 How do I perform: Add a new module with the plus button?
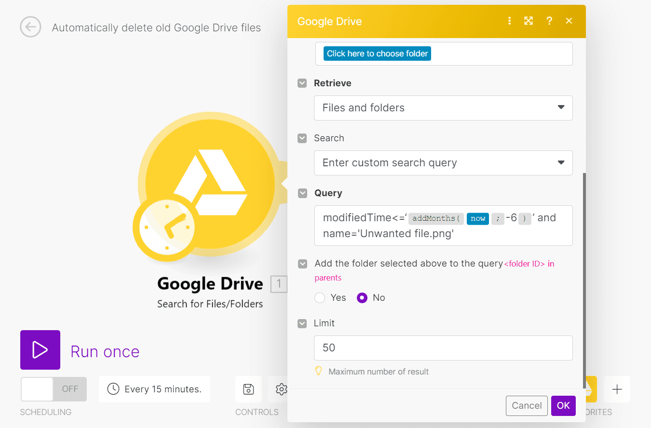(617, 389)
